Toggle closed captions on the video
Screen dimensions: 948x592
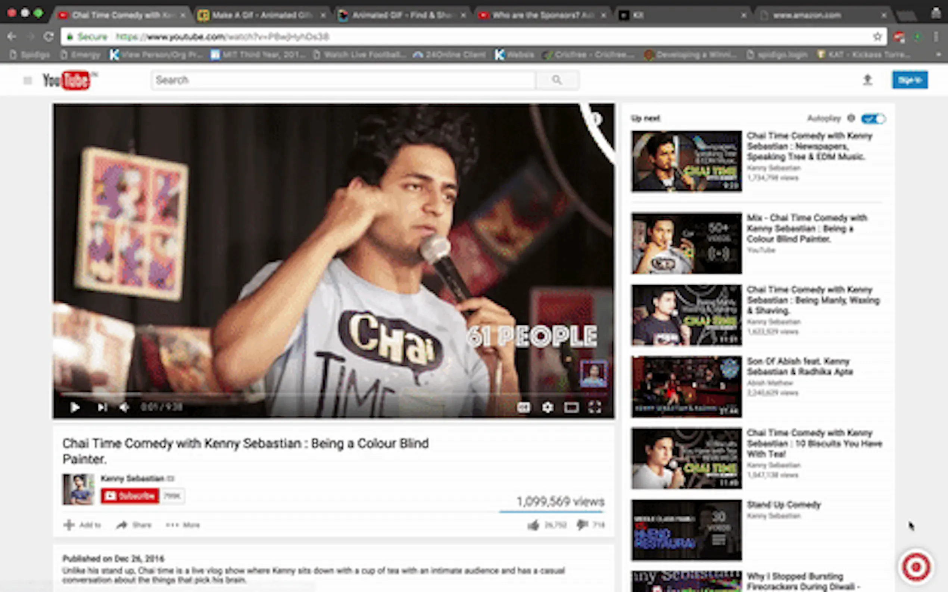tap(523, 407)
